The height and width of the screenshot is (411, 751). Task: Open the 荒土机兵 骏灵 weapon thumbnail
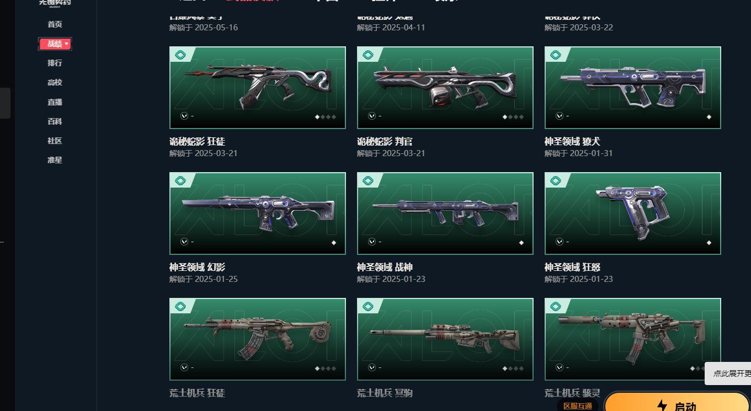tap(633, 339)
